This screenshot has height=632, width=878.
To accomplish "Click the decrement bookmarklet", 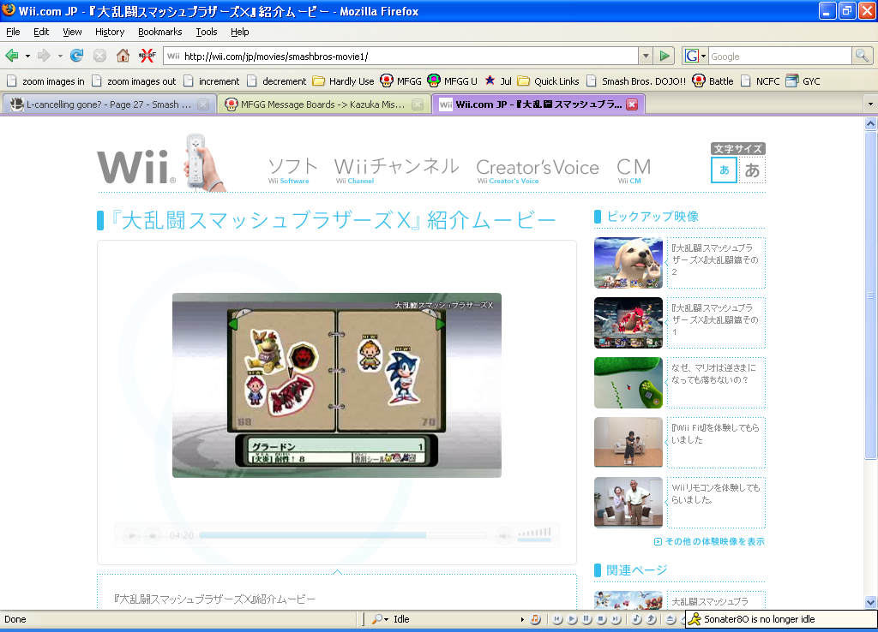I will 276,81.
